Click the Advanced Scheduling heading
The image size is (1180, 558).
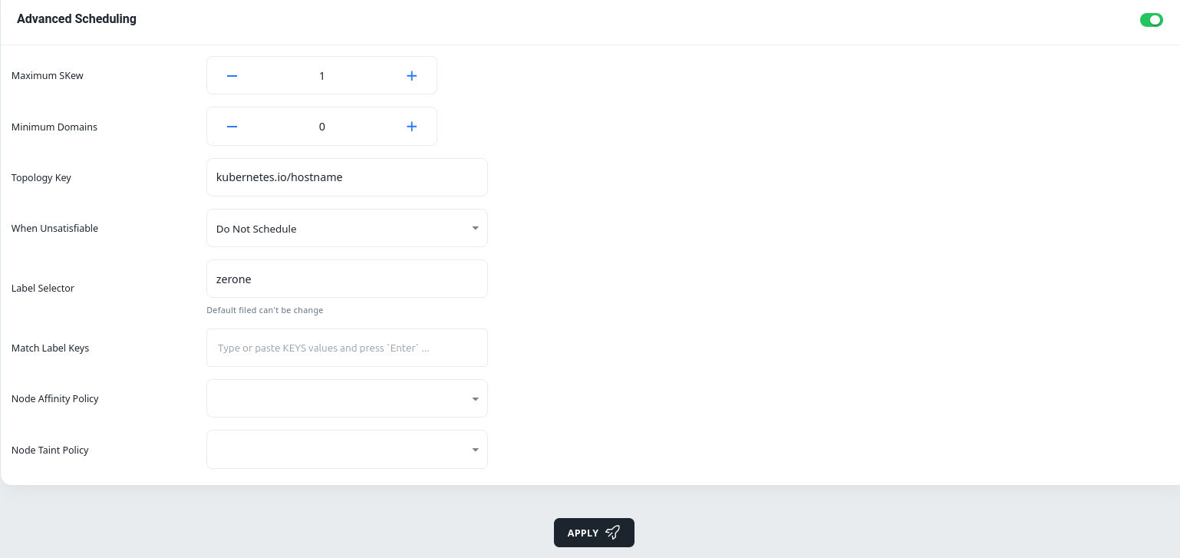tap(77, 19)
